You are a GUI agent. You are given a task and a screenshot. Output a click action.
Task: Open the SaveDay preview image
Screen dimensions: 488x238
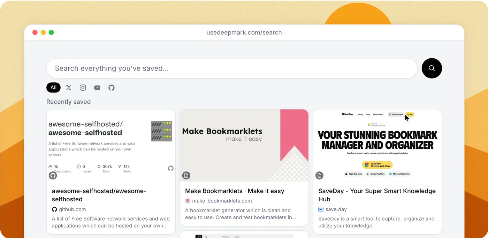click(378, 146)
